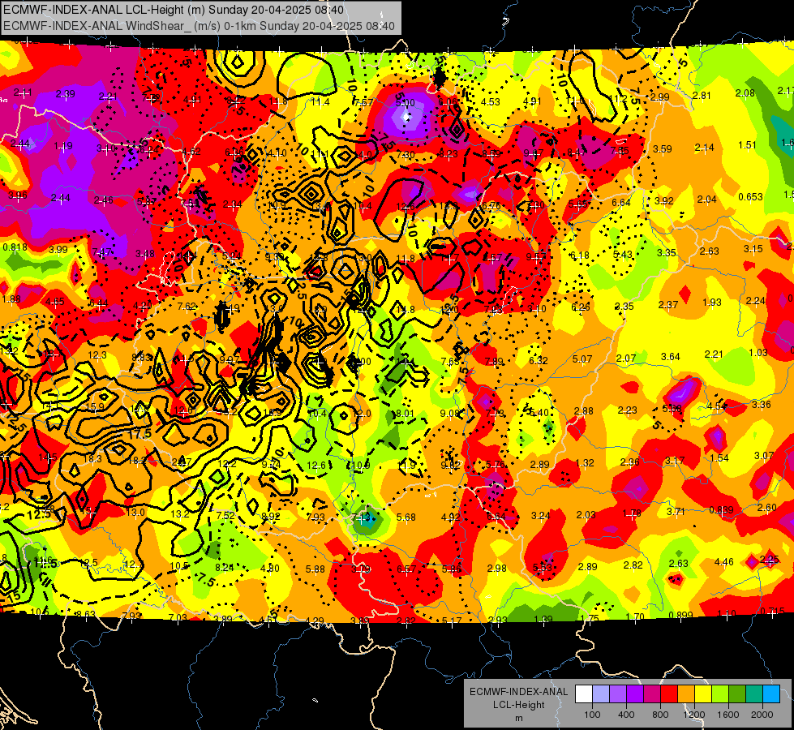This screenshot has width=794, height=730.
Task: Click the wind shear value 6.32
Action: tap(539, 360)
